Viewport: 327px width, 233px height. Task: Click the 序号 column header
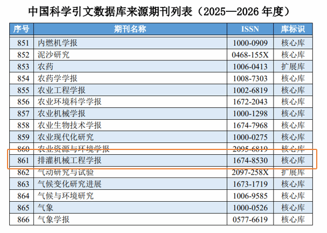pos(22,30)
